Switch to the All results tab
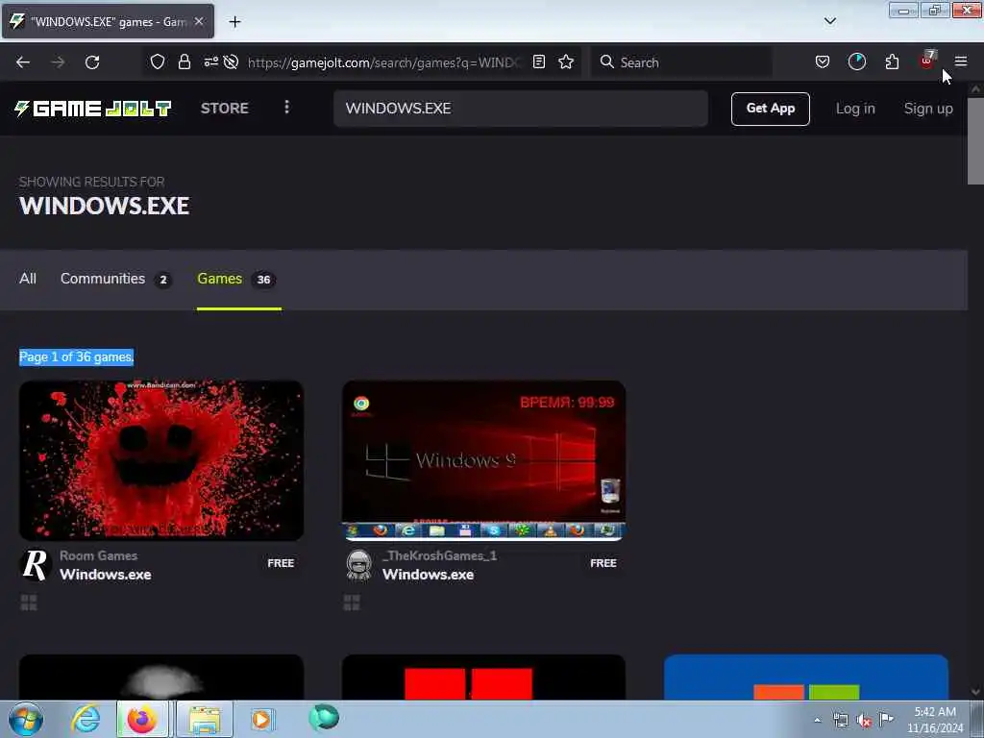 [x=28, y=279]
